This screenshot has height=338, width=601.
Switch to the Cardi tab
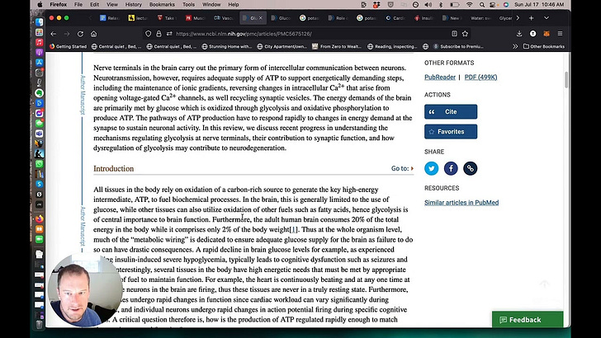click(395, 18)
